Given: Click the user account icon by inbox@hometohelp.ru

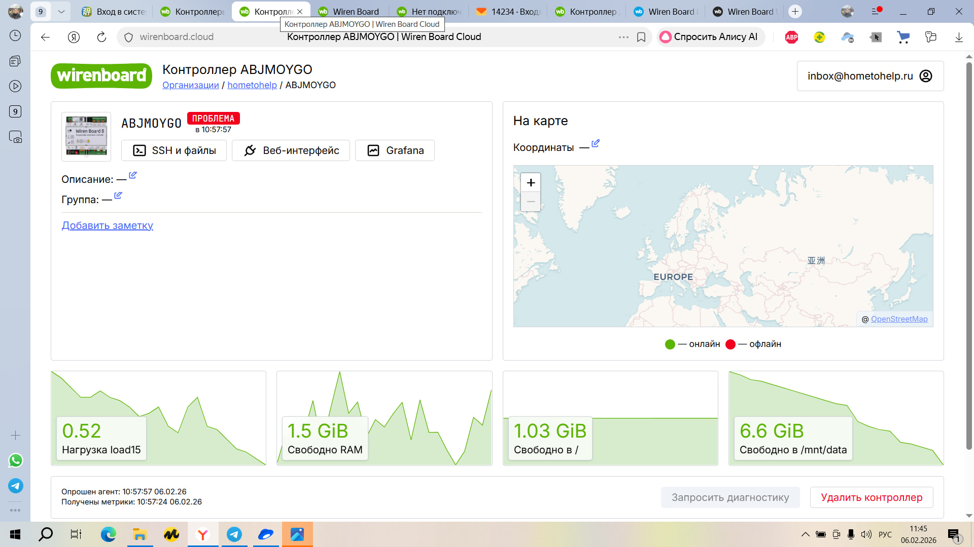Looking at the screenshot, I should click(926, 76).
